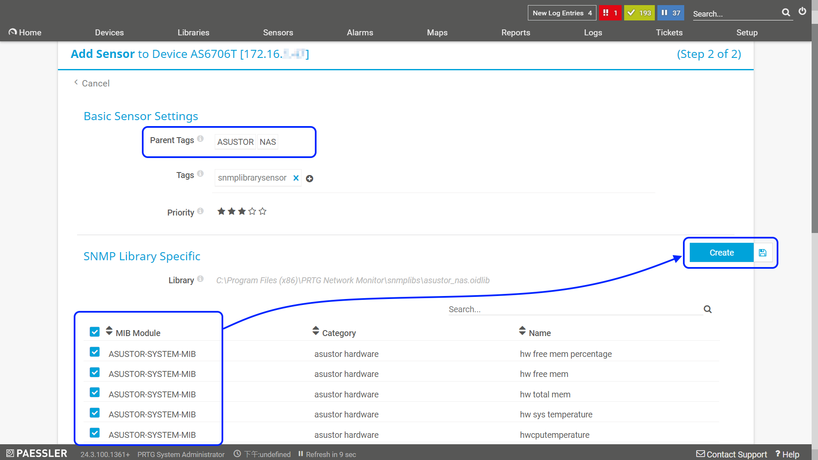Click the clock icon in the footer
This screenshot has height=460, width=818.
pyautogui.click(x=237, y=454)
